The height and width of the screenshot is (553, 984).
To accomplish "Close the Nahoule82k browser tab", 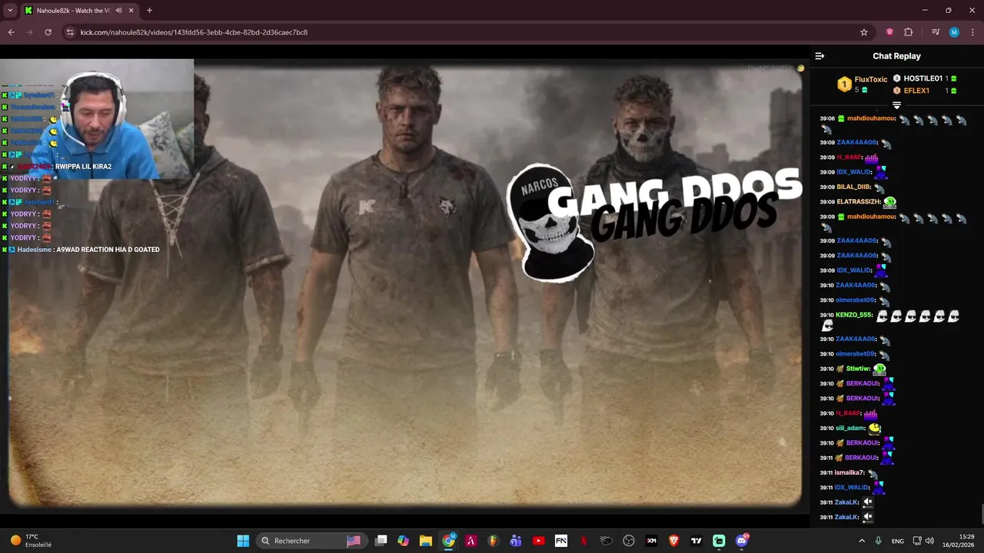I will pyautogui.click(x=131, y=11).
